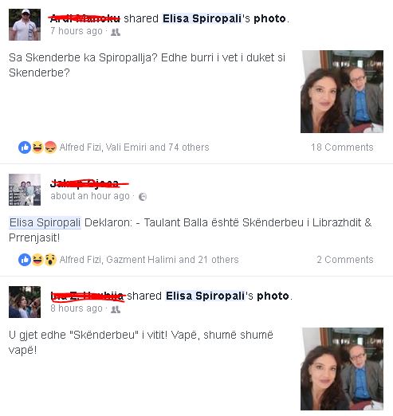This screenshot has width=393, height=416.
Task: Open shared selfie photo in first post
Action: (x=342, y=92)
